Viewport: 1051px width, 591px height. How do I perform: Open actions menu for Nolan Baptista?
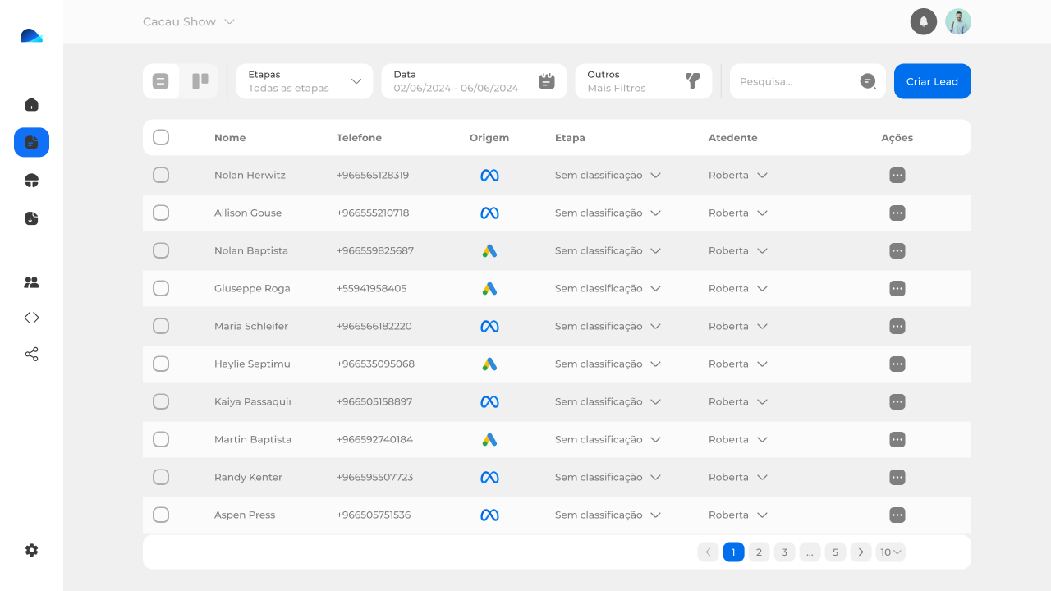click(x=897, y=250)
